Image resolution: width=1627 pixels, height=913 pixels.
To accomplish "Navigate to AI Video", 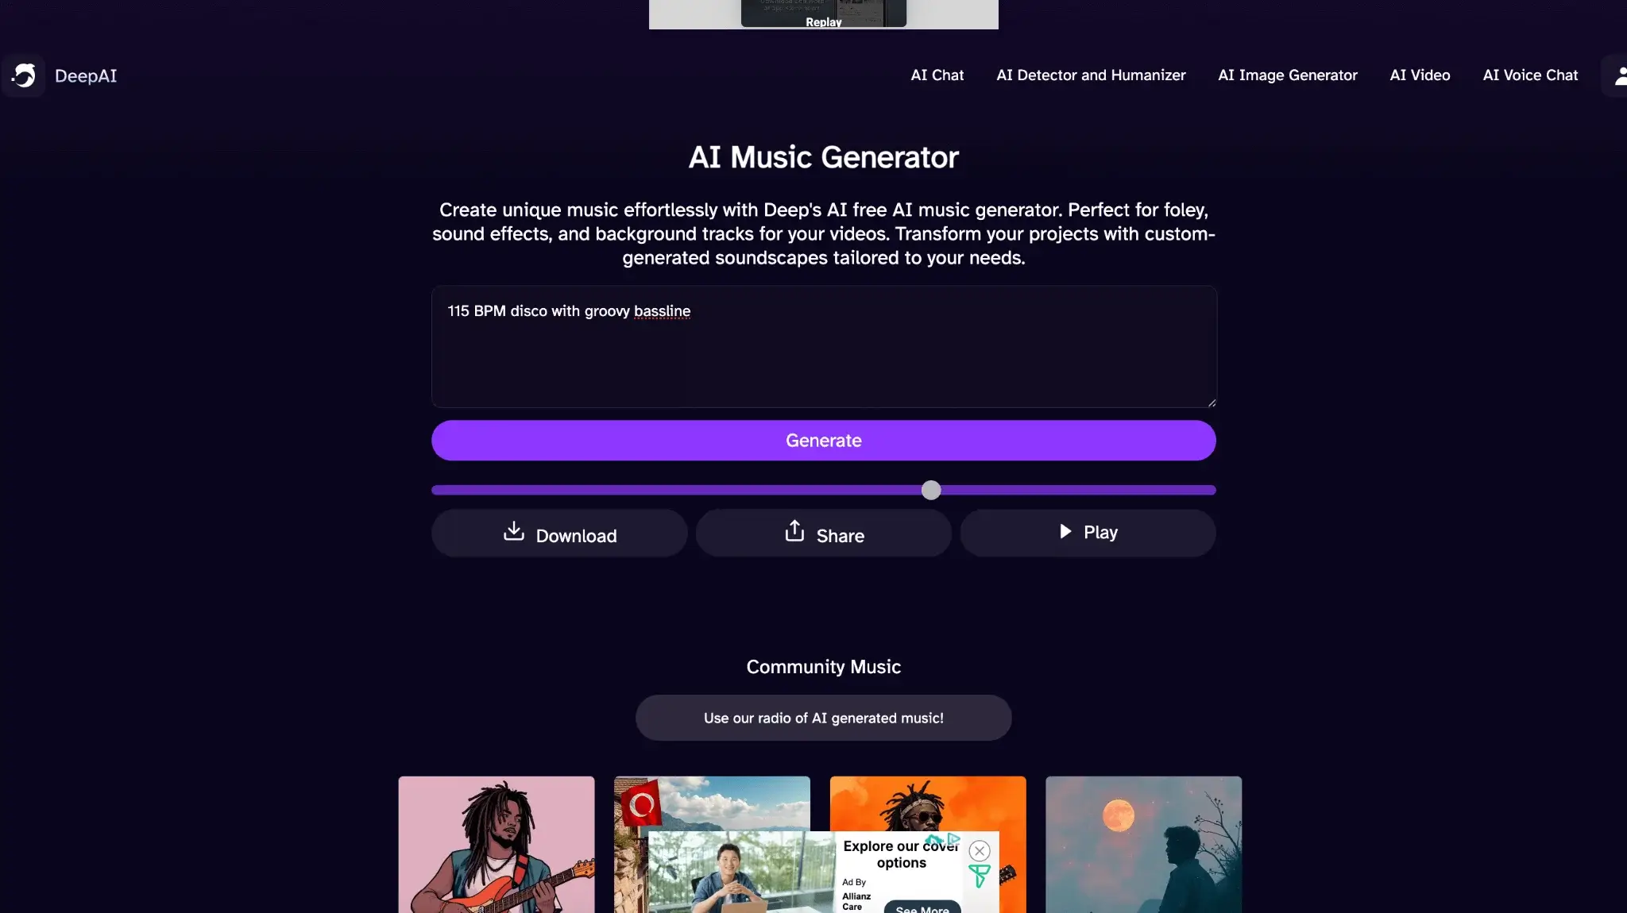I will pos(1420,75).
